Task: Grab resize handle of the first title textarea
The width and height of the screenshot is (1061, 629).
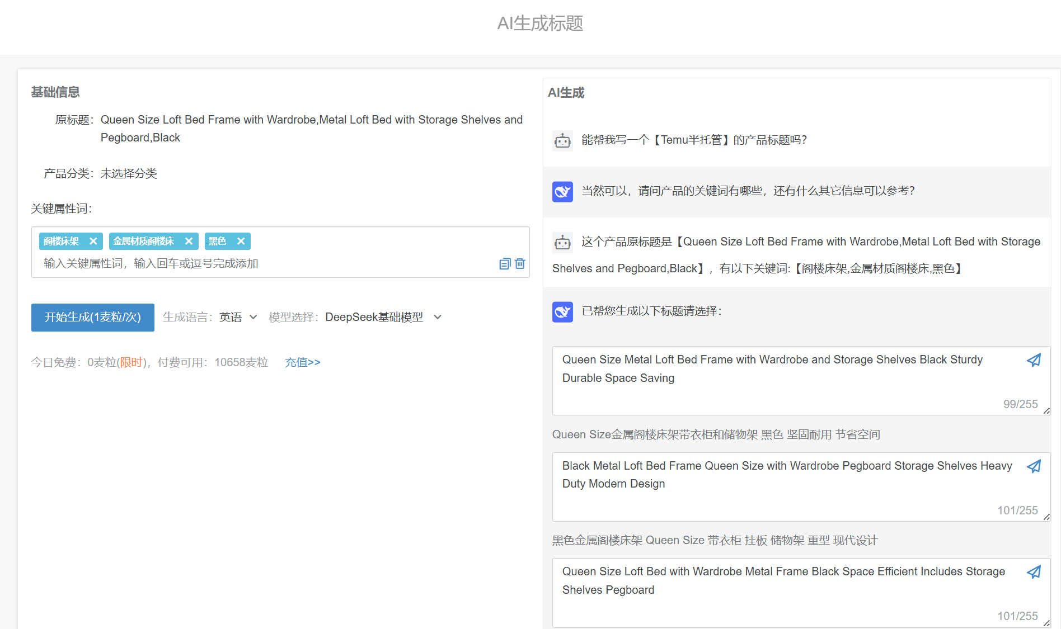Action: 1046,411
